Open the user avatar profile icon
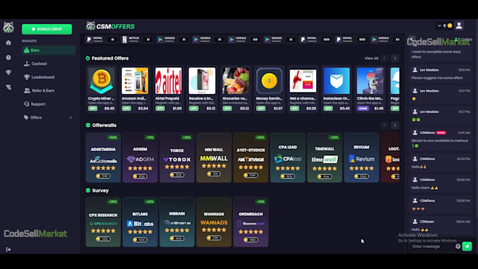The height and width of the screenshot is (269, 478). (459, 25)
